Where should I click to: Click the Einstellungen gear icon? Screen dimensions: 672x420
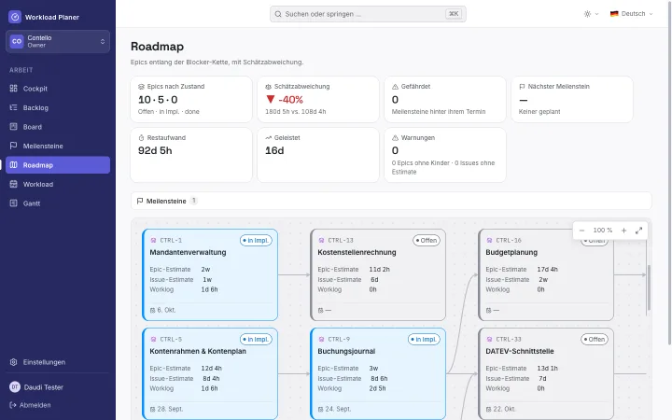[x=14, y=362]
